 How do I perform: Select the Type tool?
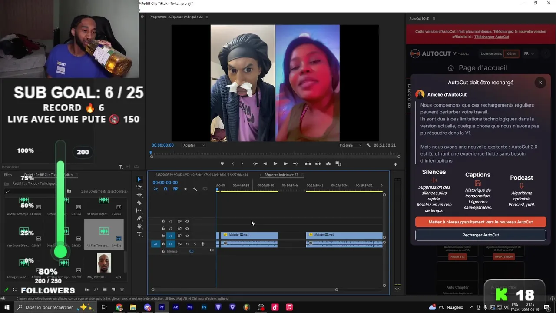[139, 234]
